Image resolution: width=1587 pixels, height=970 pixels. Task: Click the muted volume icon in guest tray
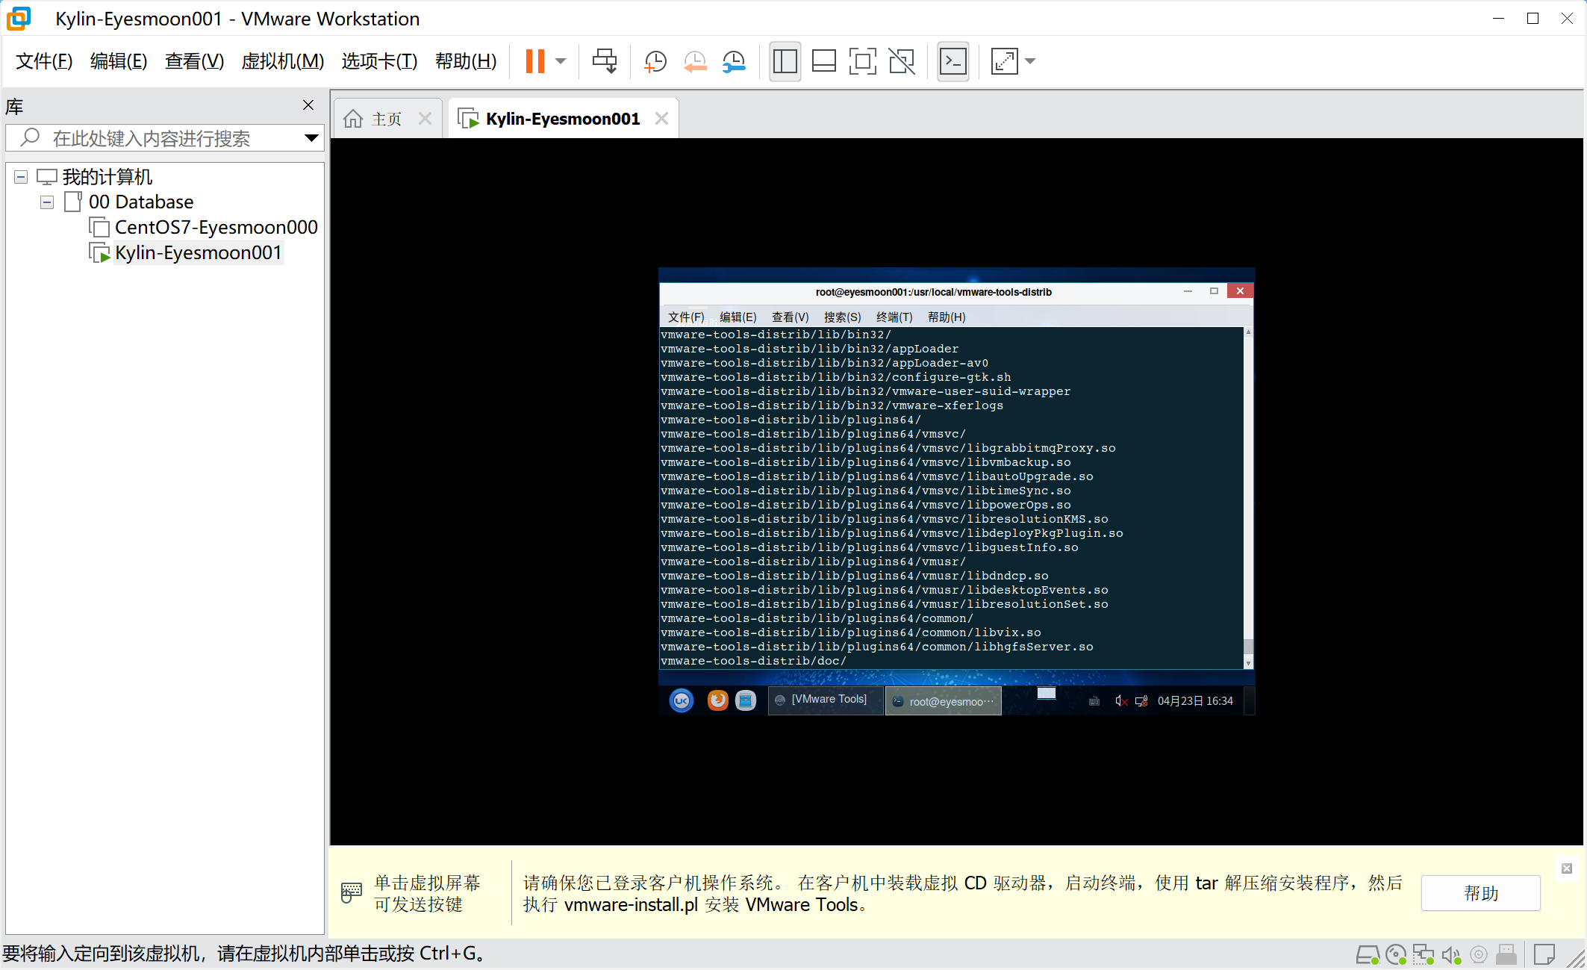pyautogui.click(x=1120, y=701)
